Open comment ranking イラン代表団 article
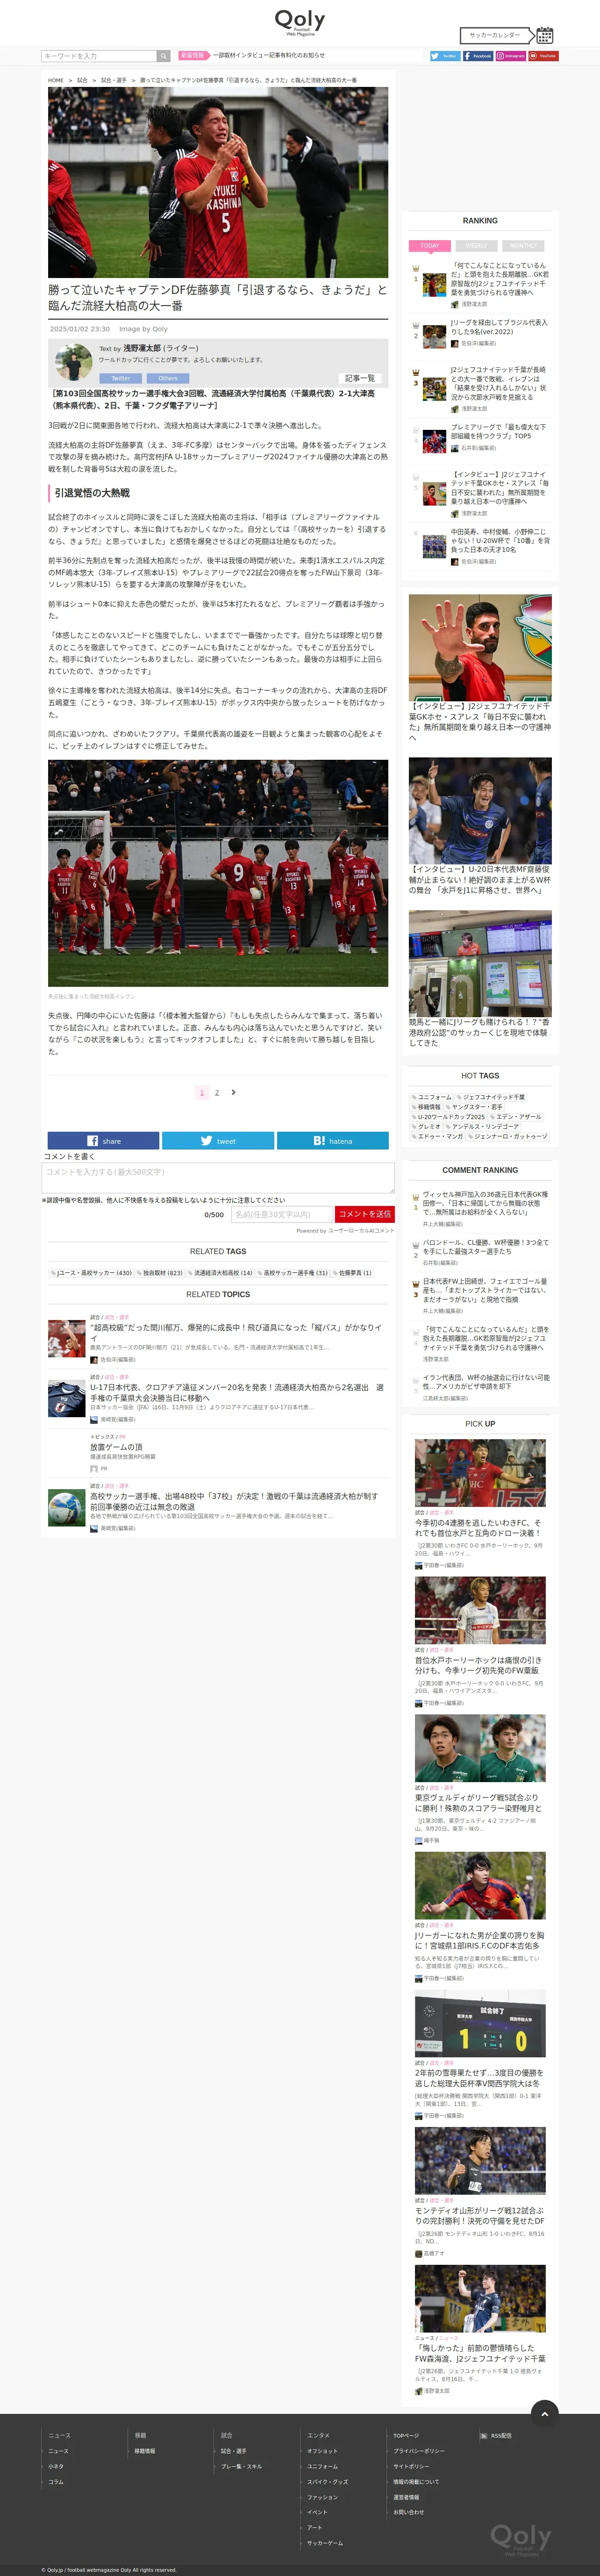The image size is (600, 2576). [x=486, y=1382]
